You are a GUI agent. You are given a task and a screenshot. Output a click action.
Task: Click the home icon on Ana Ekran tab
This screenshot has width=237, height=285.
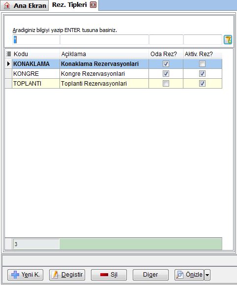[7, 5]
